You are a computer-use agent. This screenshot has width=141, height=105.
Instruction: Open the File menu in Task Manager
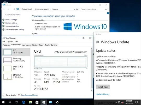point(4,41)
